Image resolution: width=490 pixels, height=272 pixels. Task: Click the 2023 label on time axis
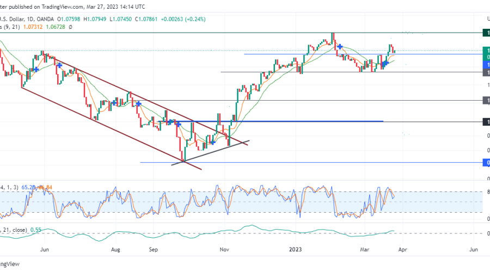(x=295, y=250)
